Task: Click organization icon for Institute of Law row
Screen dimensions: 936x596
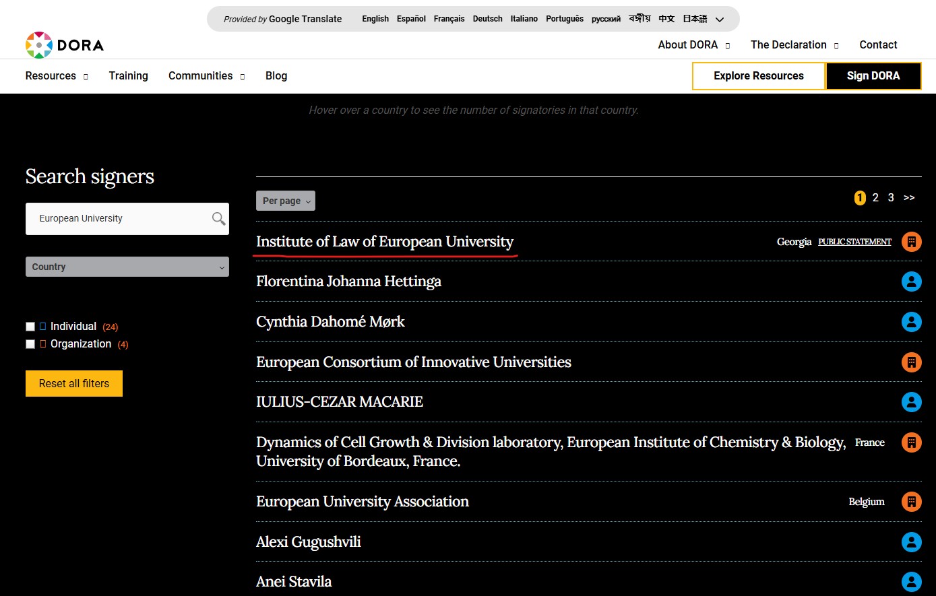Action: click(911, 242)
